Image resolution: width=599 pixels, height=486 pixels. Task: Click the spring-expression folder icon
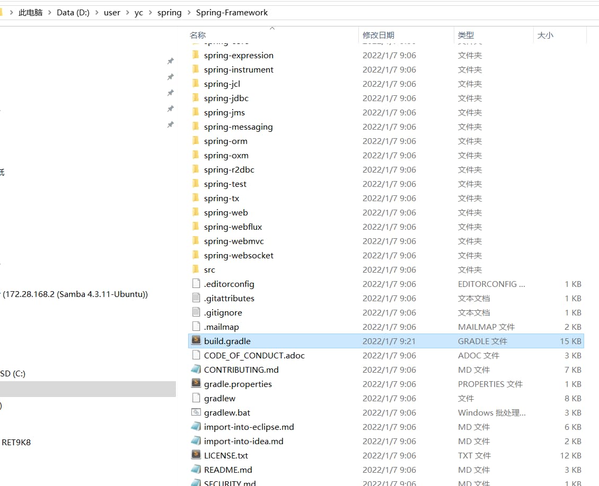196,55
